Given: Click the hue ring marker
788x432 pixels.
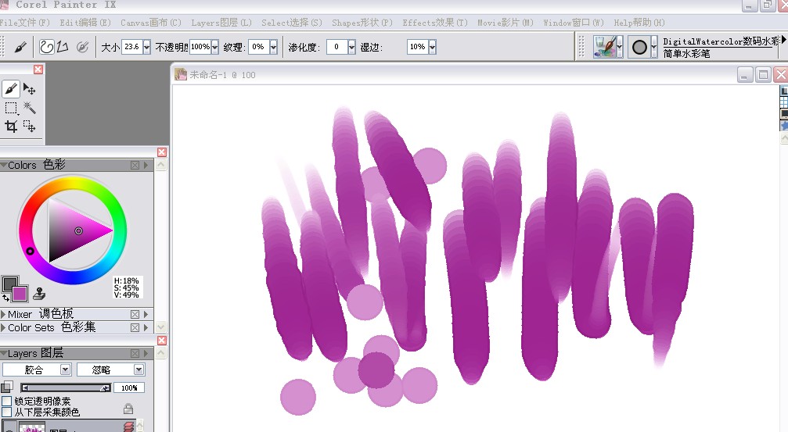Looking at the screenshot, I should [x=30, y=251].
